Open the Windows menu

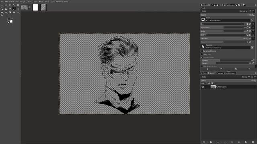pyautogui.click(x=59, y=2)
